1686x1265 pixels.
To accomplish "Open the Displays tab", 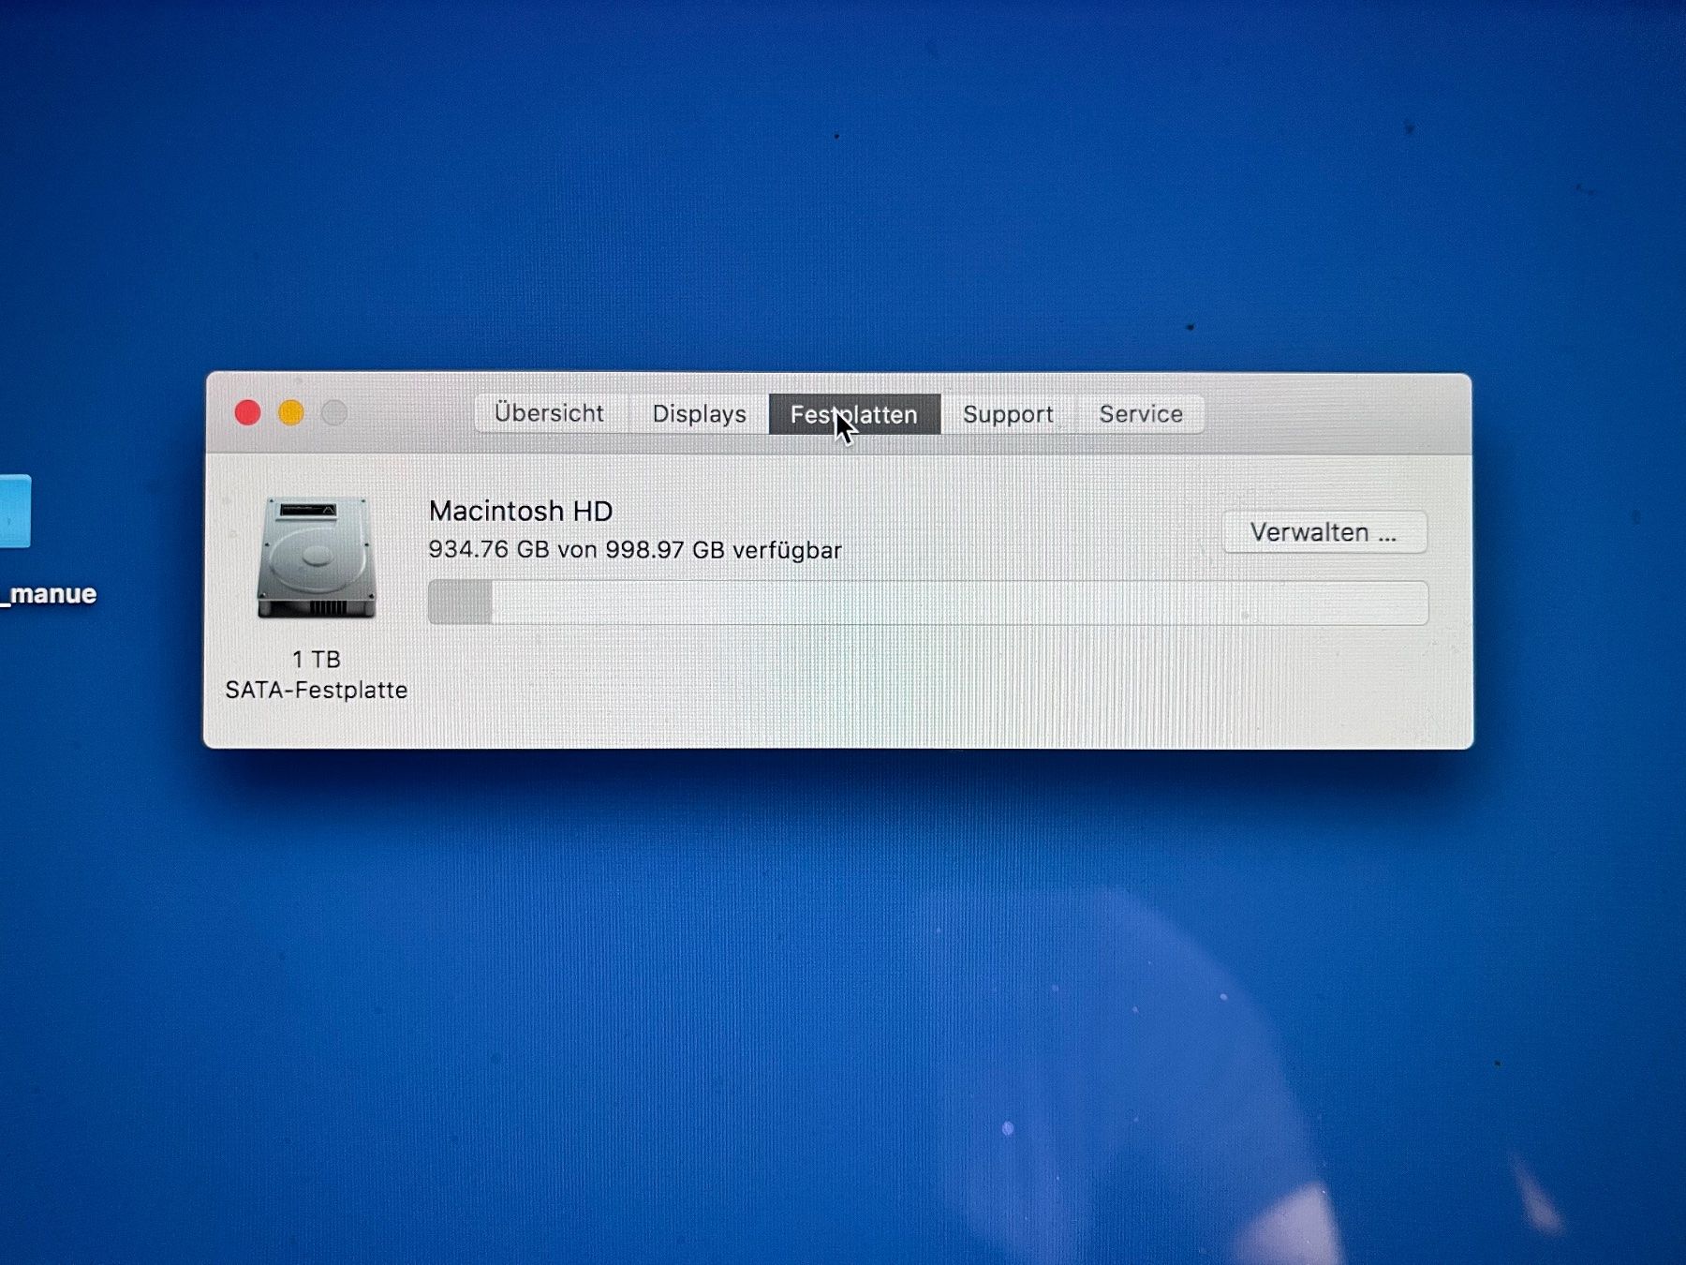I will (699, 413).
